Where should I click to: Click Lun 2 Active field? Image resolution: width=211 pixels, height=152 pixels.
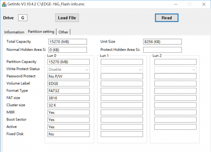(175, 127)
